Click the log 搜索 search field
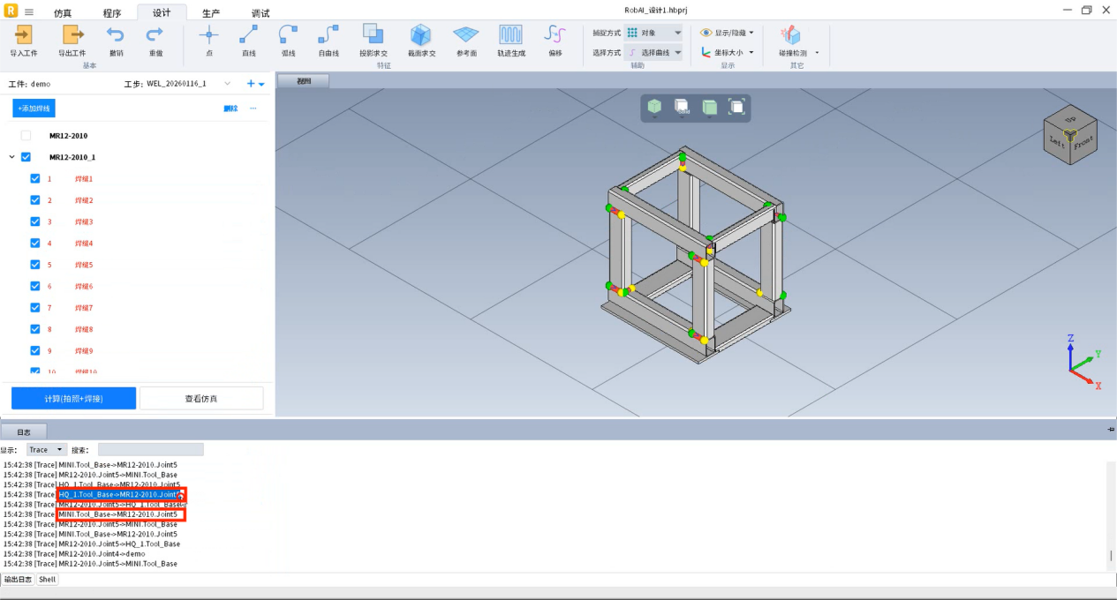Viewport: 1117px width, 600px height. click(150, 450)
